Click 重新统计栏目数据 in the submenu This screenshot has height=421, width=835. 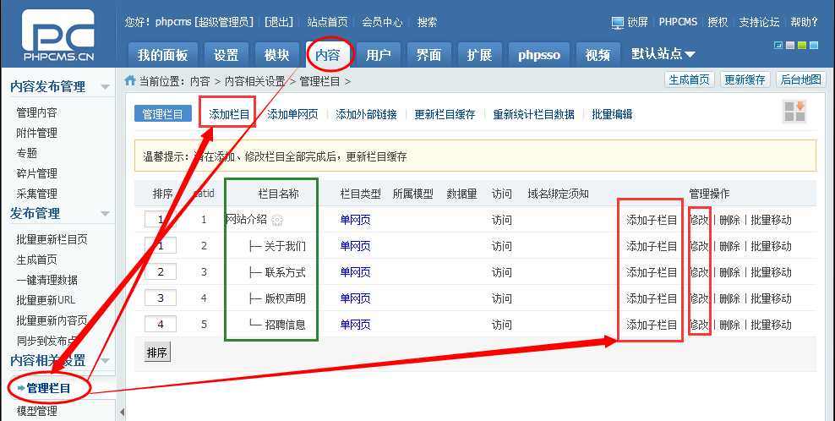pyautogui.click(x=533, y=114)
